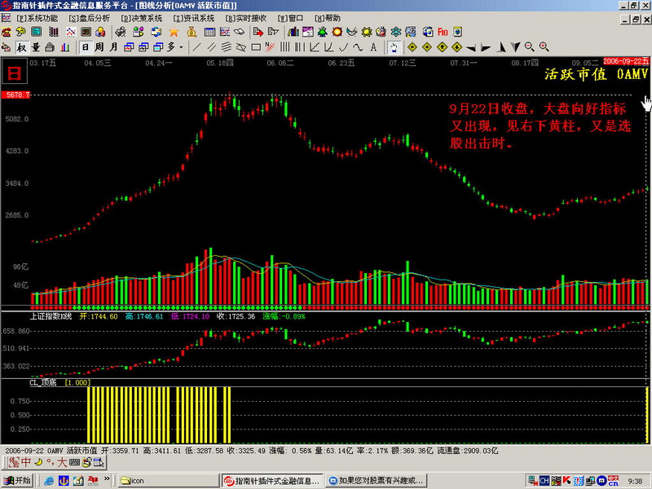Screen dimensions: 652x489
Task: Toggle the colored bar chart icon button
Action: 65,47
